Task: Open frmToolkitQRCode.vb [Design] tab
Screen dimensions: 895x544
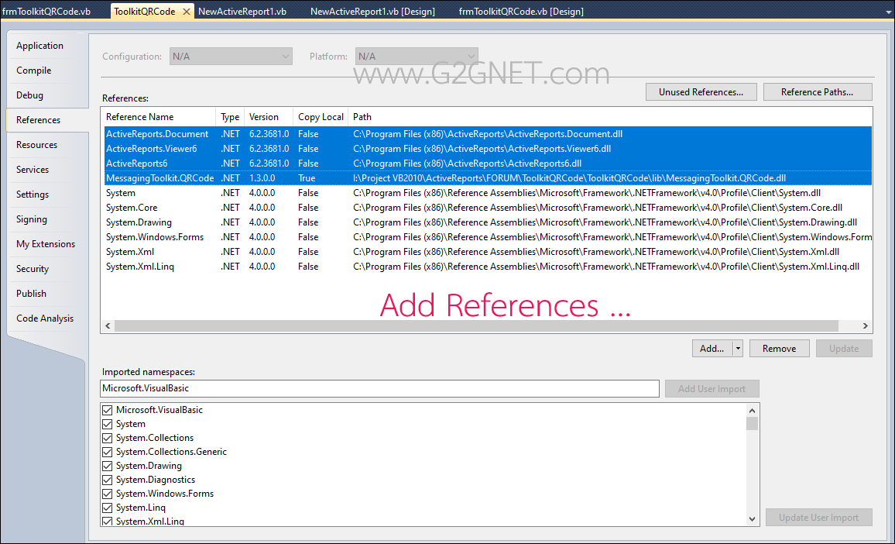Action: (x=521, y=12)
